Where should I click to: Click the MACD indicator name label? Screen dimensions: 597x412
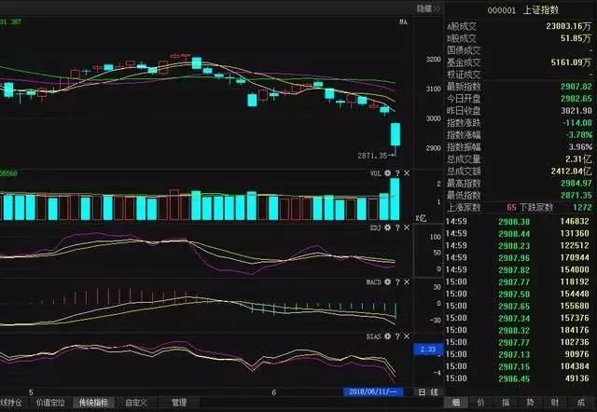373,282
